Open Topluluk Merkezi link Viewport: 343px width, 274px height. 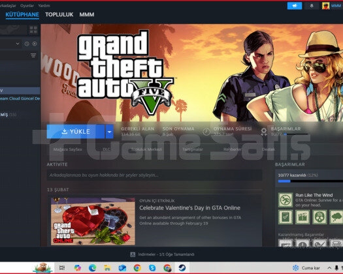click(146, 149)
